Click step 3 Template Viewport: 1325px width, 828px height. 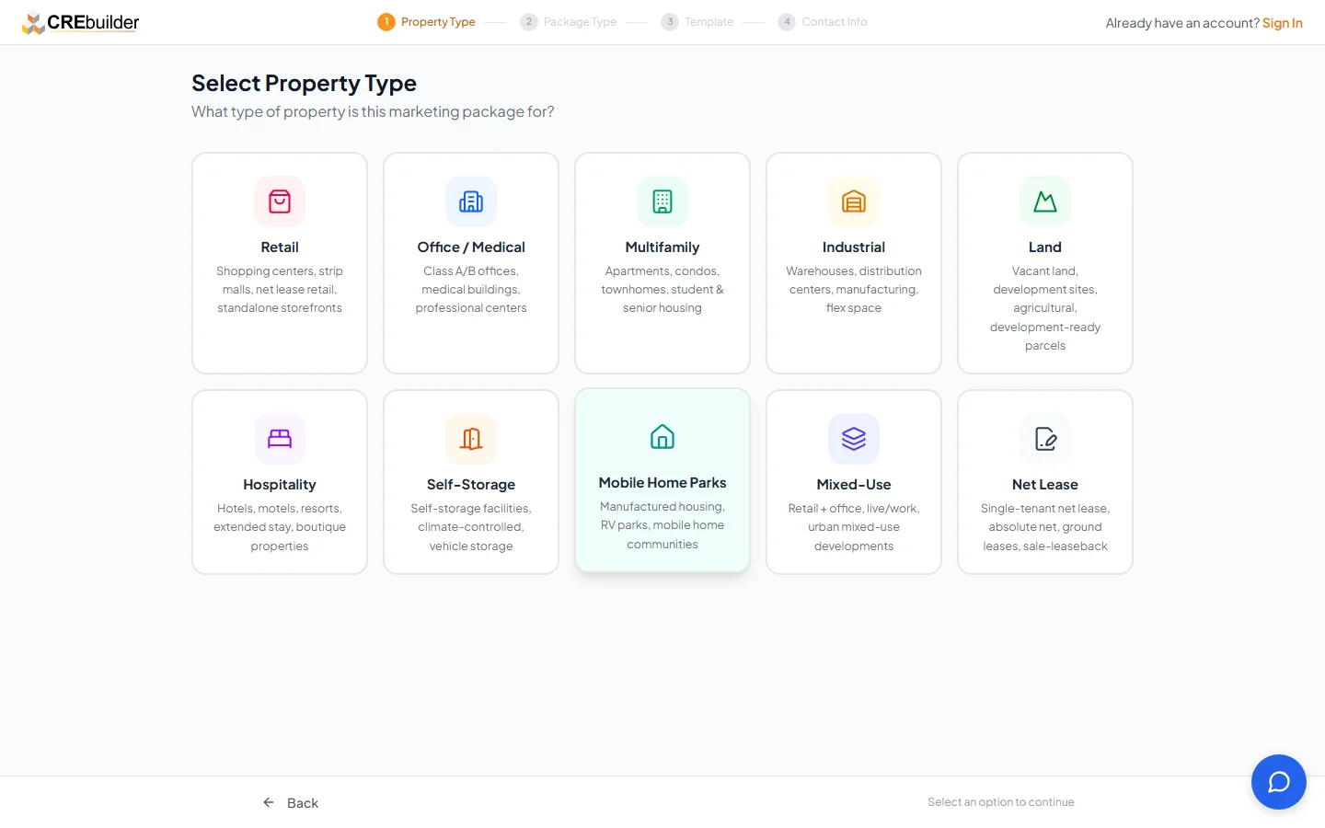[697, 21]
